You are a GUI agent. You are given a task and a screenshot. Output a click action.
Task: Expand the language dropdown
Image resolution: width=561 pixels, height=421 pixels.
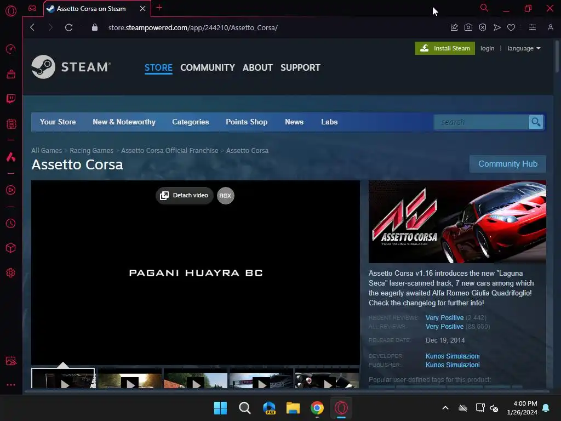(x=524, y=48)
